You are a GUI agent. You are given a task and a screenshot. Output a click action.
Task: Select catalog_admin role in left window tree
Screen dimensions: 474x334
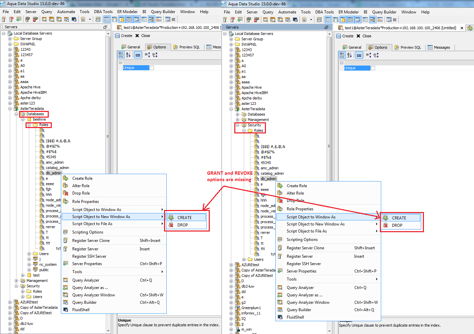(57, 168)
